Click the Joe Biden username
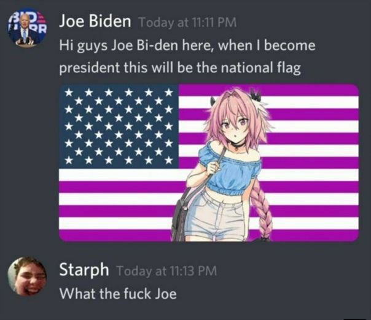Viewport: 371px width, 320px height. (x=95, y=21)
